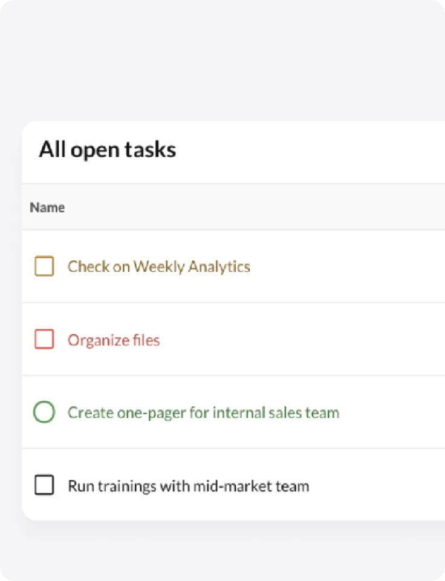Mark "Organize files" complete via its checkbox
Image resolution: width=445 pixels, height=581 pixels.
(x=44, y=340)
